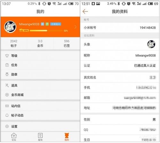This screenshot has width=160, height=143.
Task: Tap the 头像 label row
Action: [120, 44]
